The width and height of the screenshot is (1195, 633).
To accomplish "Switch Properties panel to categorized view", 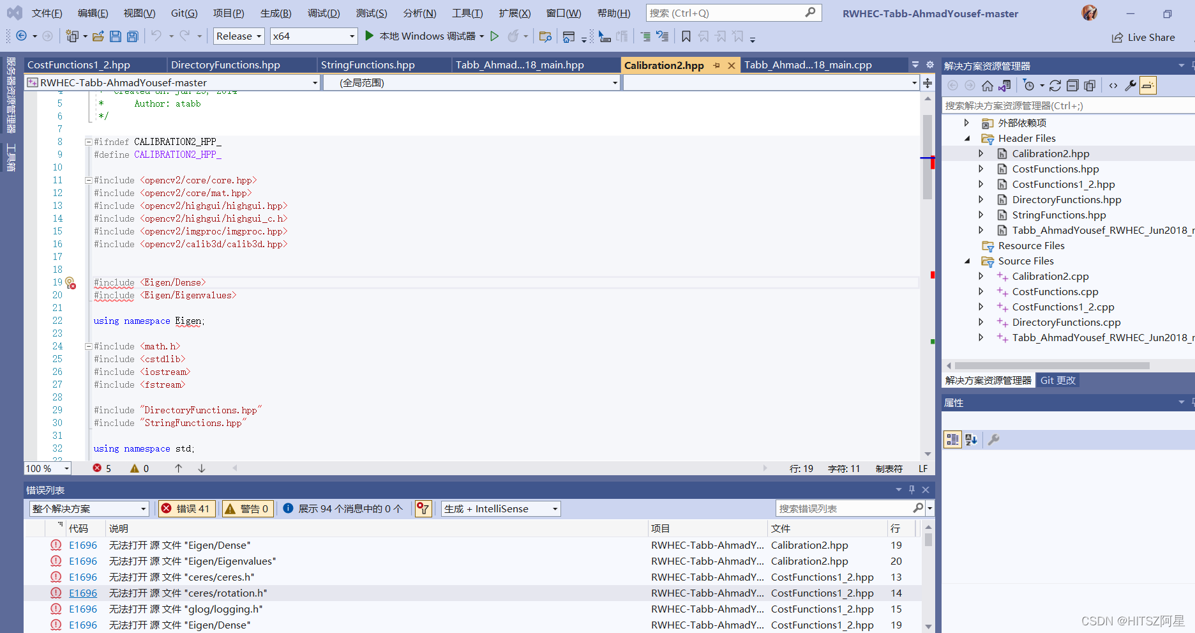I will [953, 439].
